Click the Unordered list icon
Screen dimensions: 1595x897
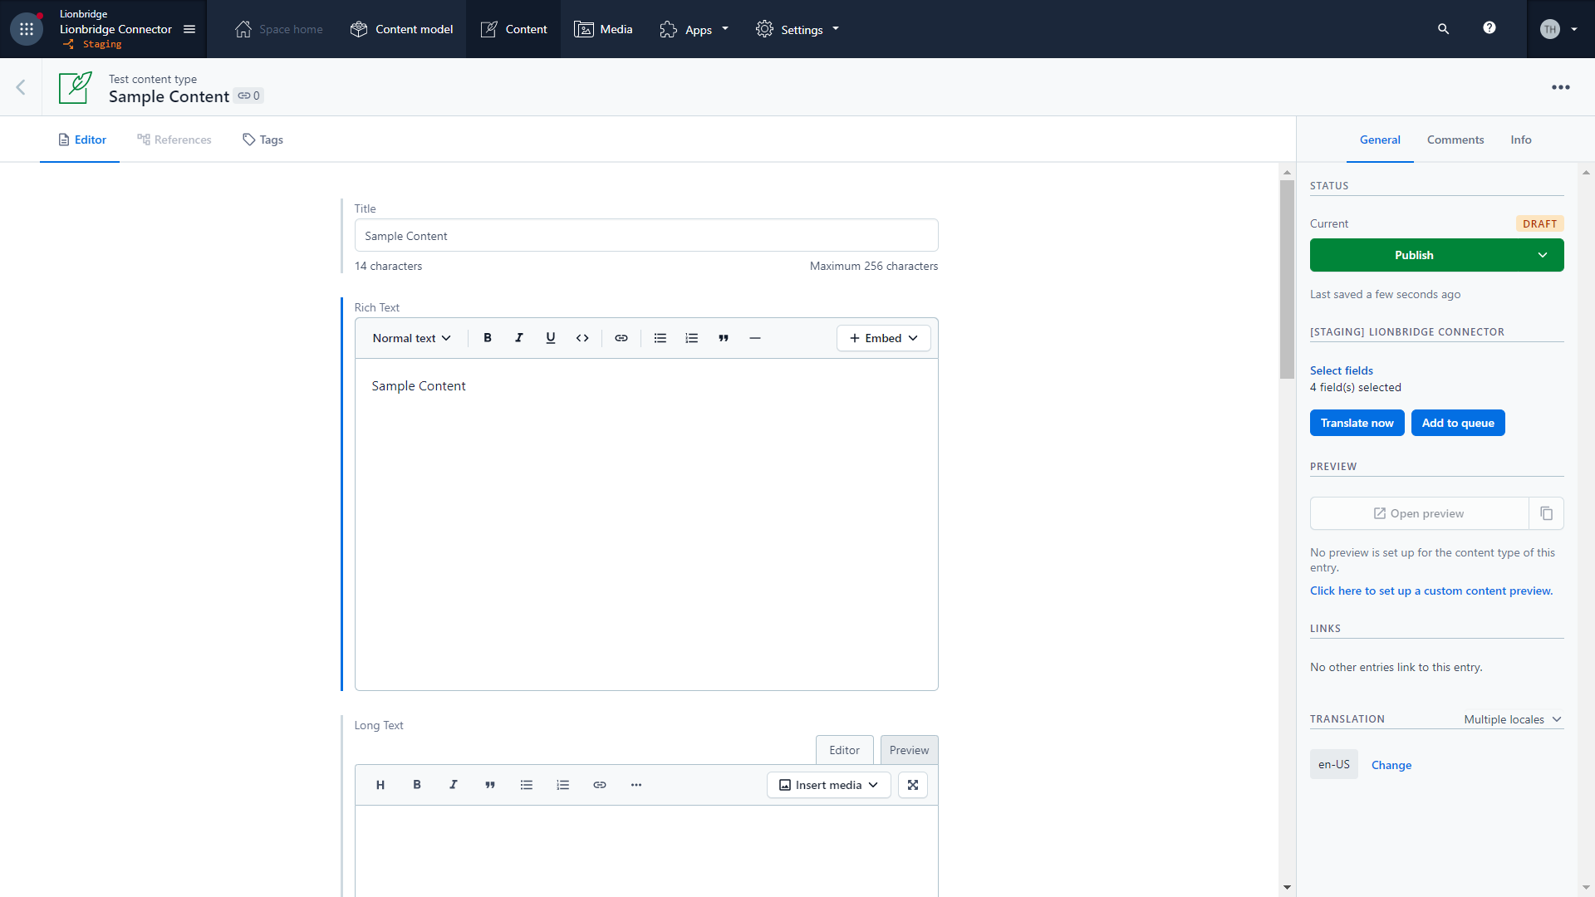pos(660,337)
